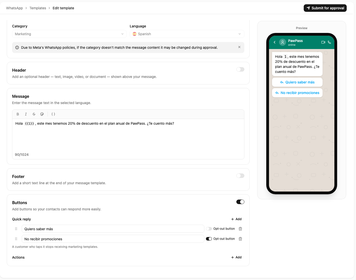
Task: Click the Edit template breadcrumb
Action: 63,8
